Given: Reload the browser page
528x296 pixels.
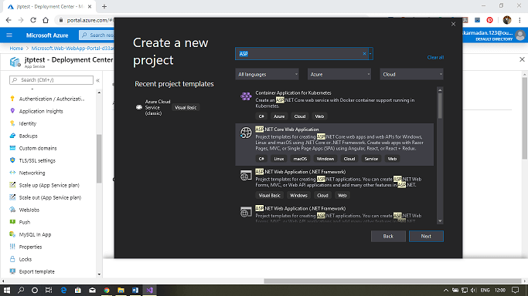Looking at the screenshot, I should 33,20.
